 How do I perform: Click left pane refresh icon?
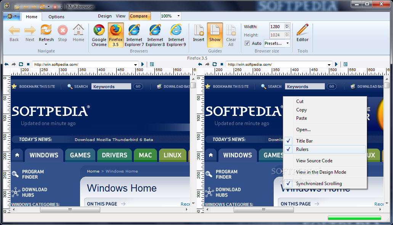(21, 64)
